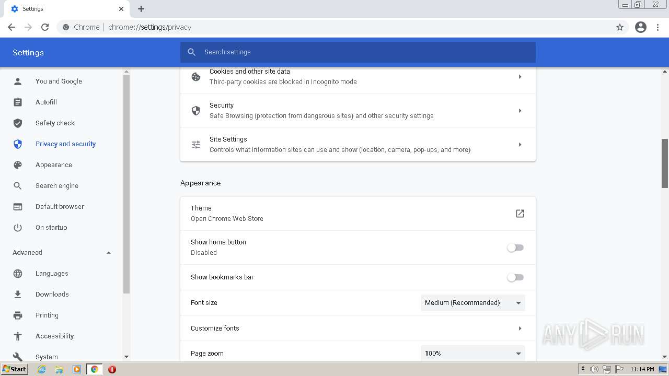This screenshot has height=376, width=669.
Task: Click the main page vertical scrollbar thumb
Action: [665, 163]
